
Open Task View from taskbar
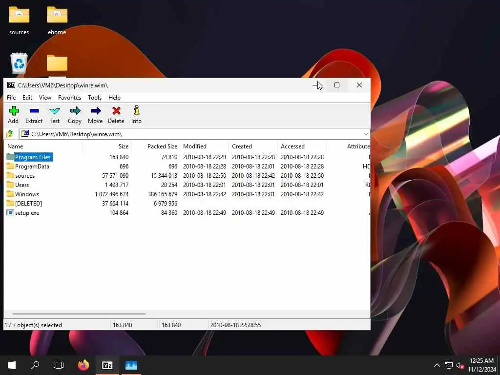tap(59, 365)
